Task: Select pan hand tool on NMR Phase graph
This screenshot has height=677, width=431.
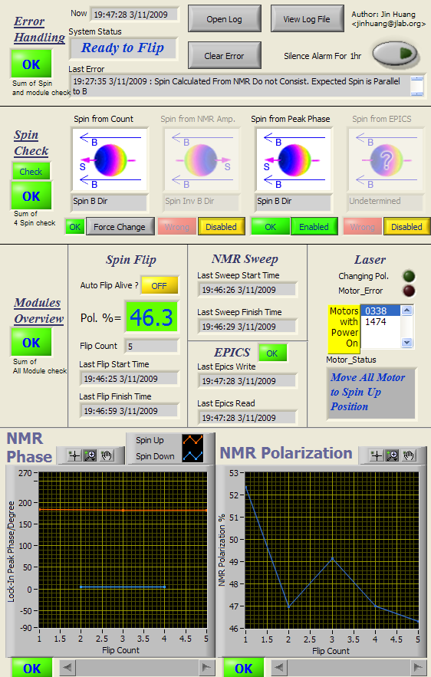Action: [x=107, y=455]
